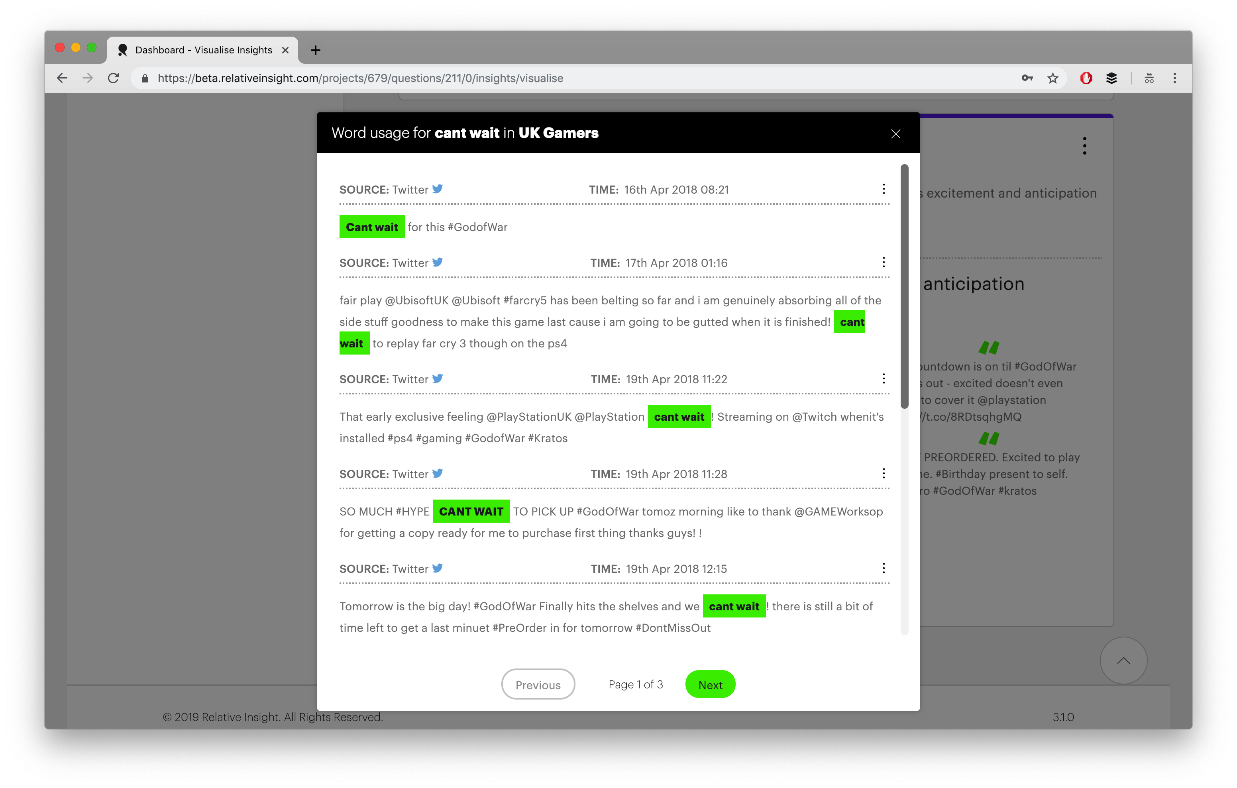Go to next page of results
The image size is (1237, 788).
click(710, 684)
